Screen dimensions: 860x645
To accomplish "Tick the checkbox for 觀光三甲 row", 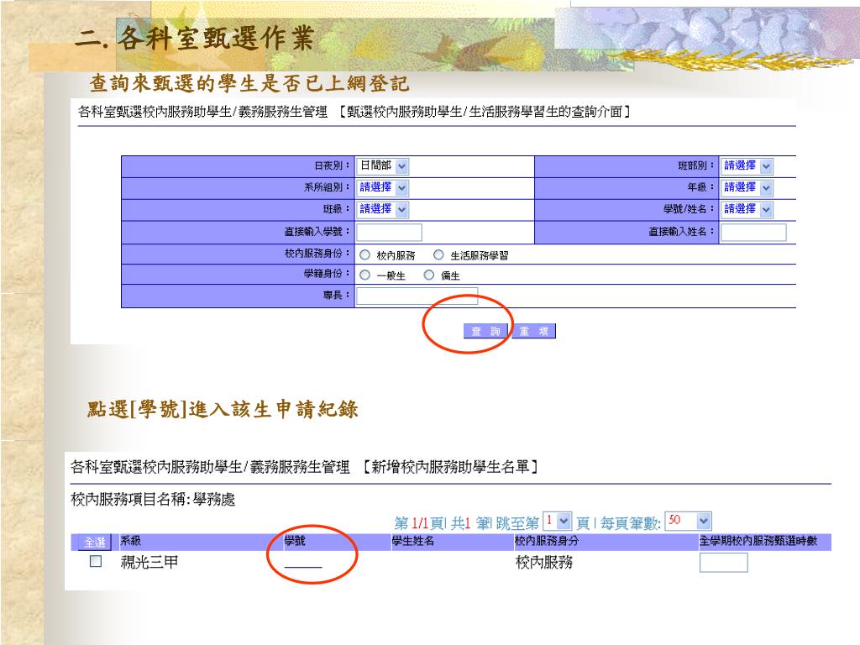I will 96,561.
